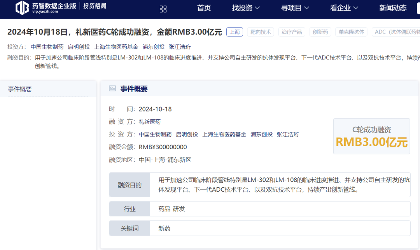Expand the 寻项目 dropdown menu
This screenshot has width=420, height=250.
pyautogui.click(x=295, y=8)
